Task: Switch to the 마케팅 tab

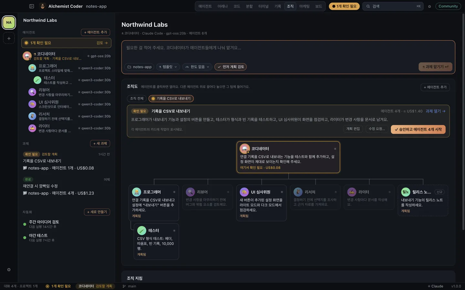Action: [304, 6]
